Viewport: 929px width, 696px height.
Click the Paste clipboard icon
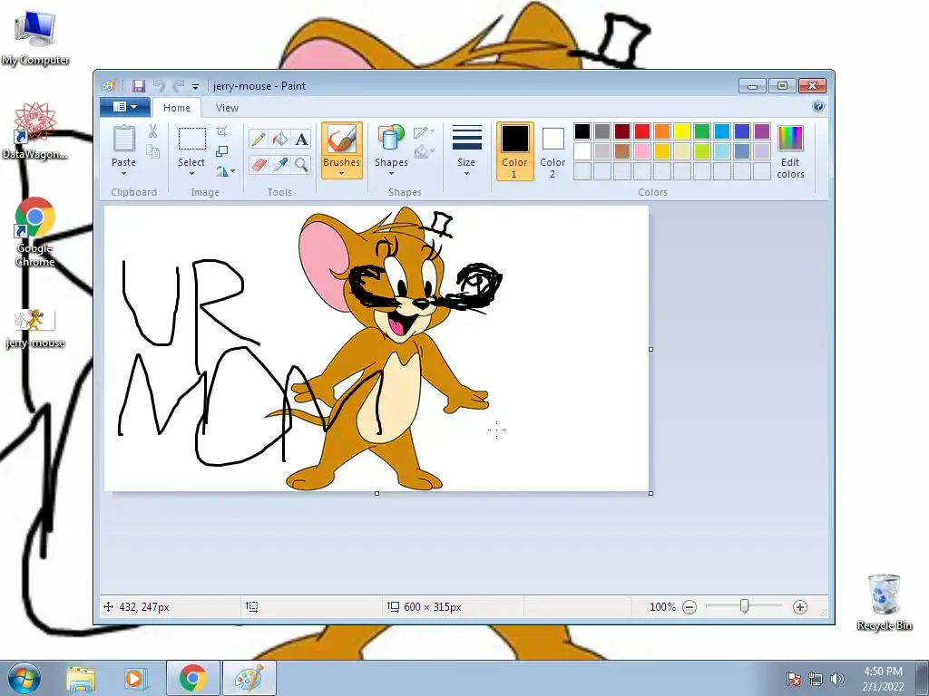coord(123,139)
